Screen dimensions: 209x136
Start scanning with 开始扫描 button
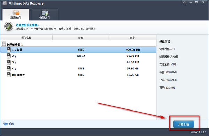click(184, 124)
